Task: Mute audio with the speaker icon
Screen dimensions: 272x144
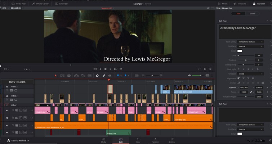Action: pos(189,75)
